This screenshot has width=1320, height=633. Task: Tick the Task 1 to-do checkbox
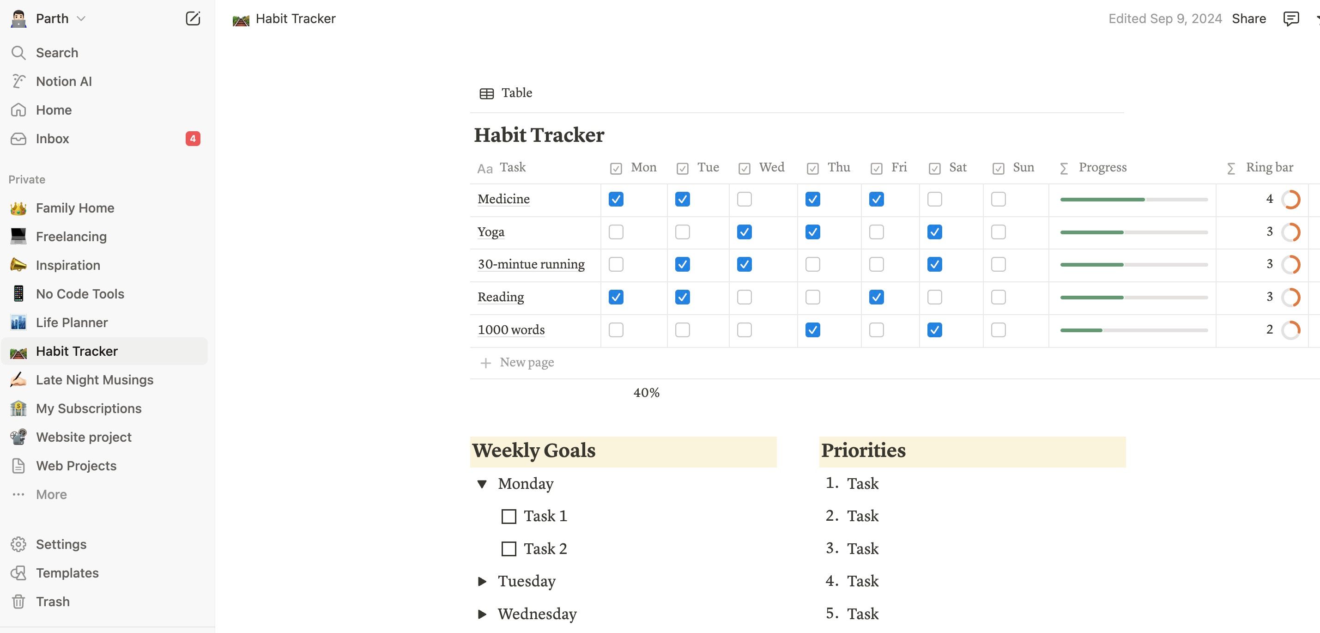coord(509,516)
